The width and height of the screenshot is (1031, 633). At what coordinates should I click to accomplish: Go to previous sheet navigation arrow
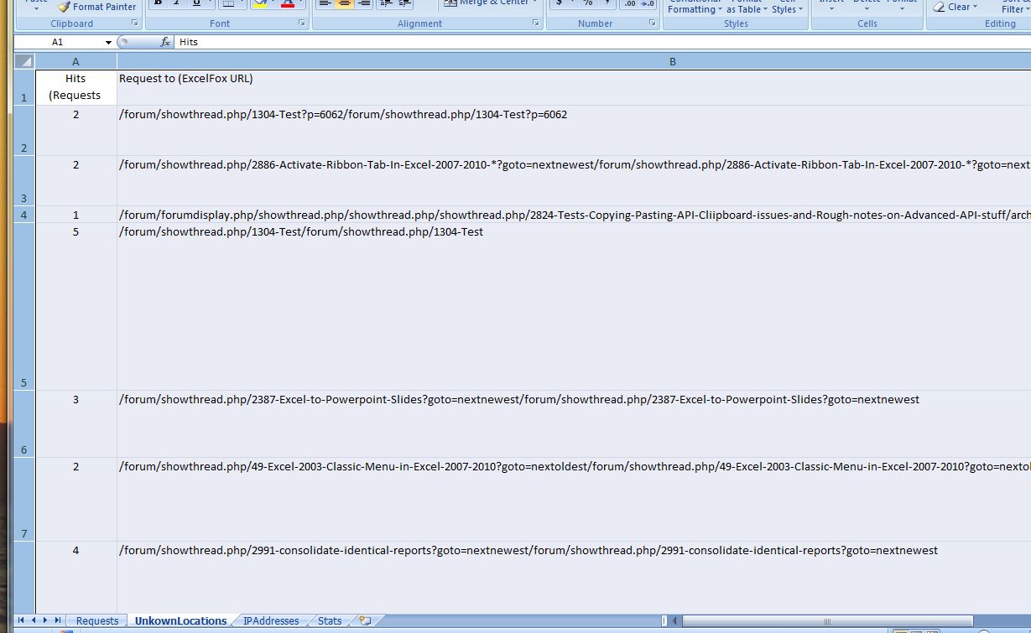click(x=34, y=620)
